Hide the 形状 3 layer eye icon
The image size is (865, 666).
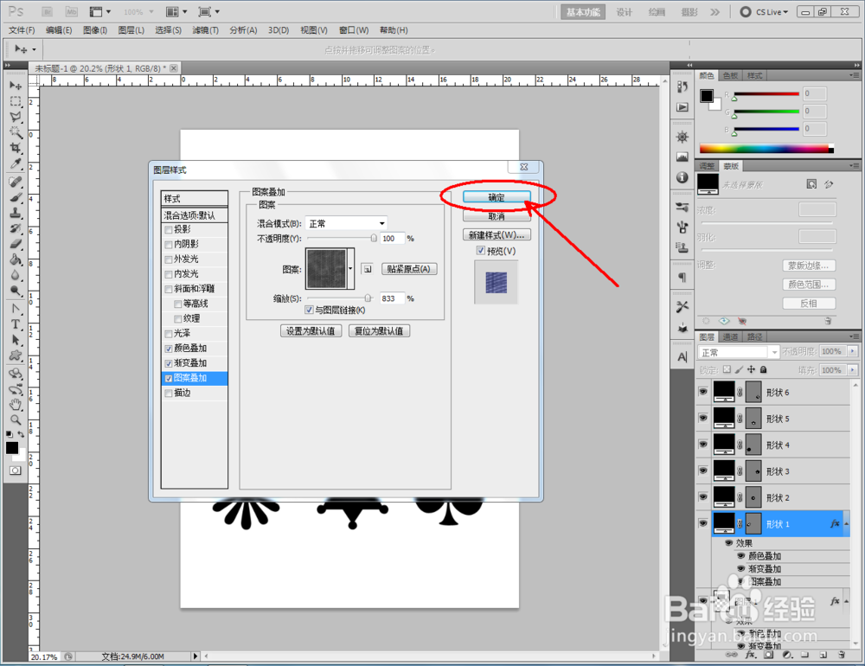tap(702, 471)
